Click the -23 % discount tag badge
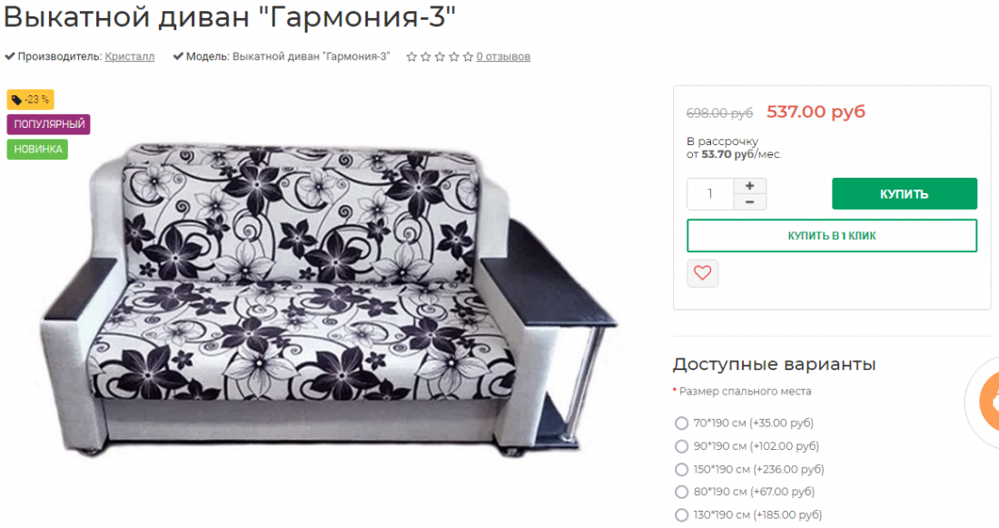Image resolution: width=999 pixels, height=528 pixels. pos(30,99)
